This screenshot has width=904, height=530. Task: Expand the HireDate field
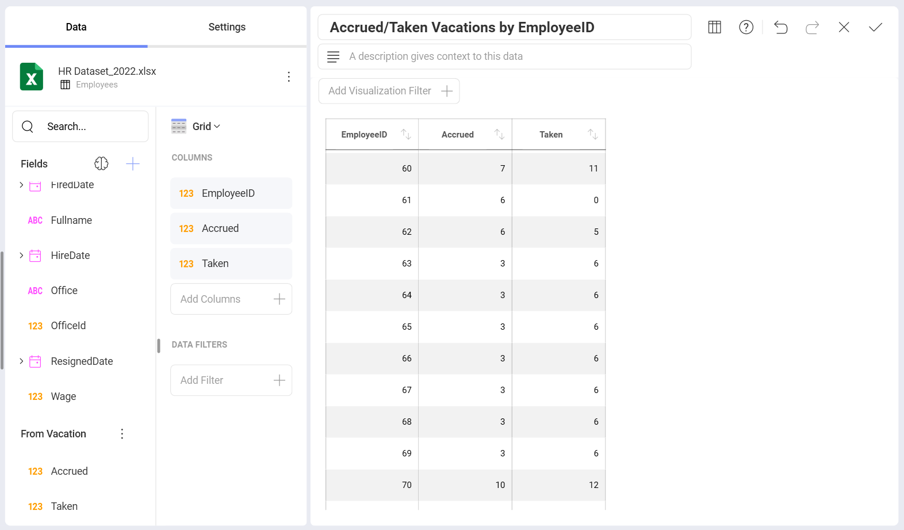coord(21,256)
